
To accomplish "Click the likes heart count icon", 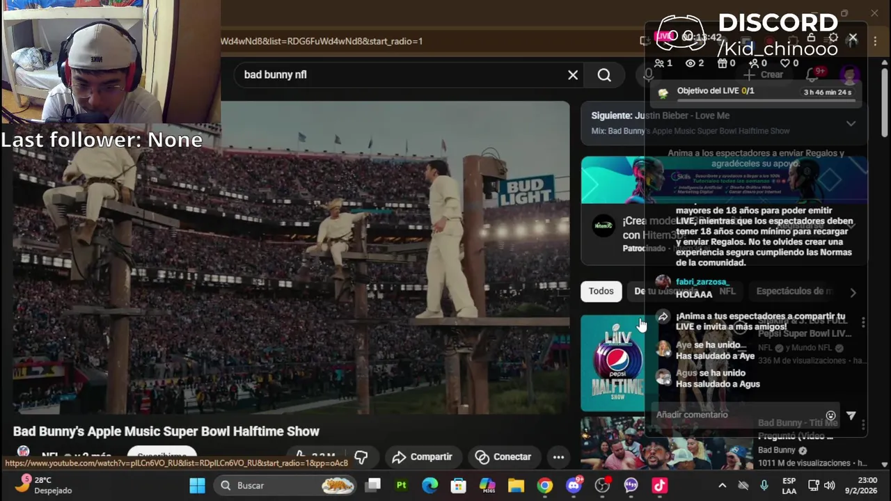I will [x=785, y=63].
